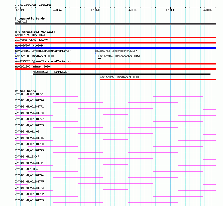Select transcript ZMYND8|NM_001281774

[29, 175]
